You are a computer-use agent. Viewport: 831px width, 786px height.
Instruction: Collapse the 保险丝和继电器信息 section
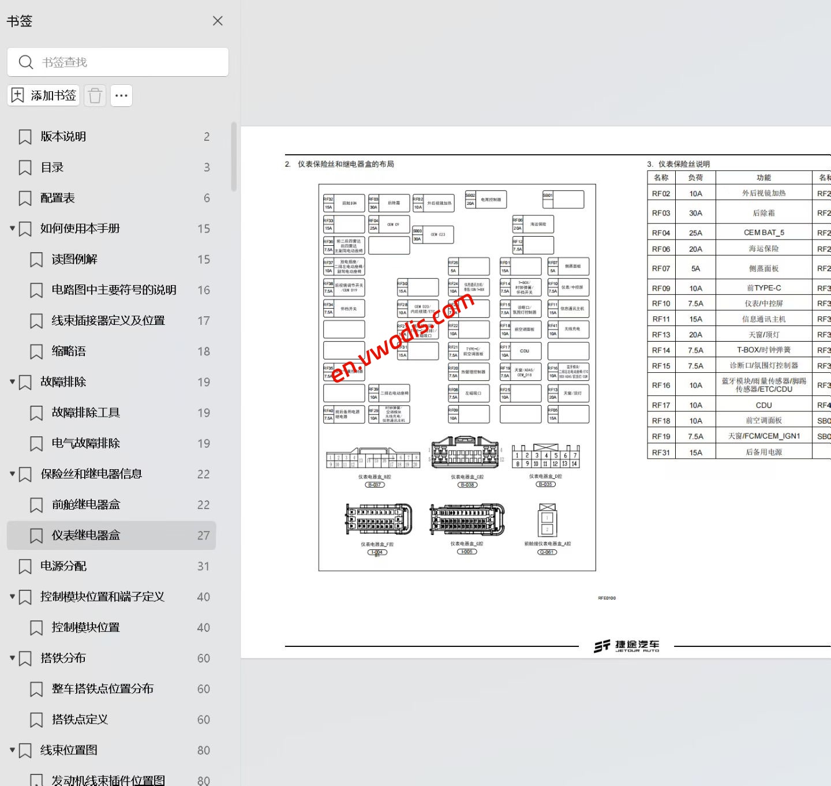click(x=12, y=474)
